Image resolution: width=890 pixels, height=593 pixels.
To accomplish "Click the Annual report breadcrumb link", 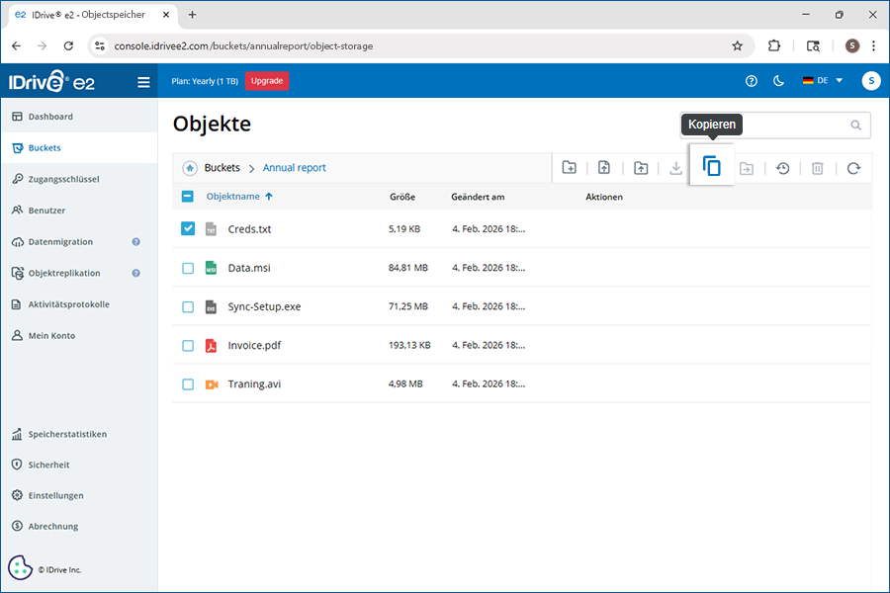I will pyautogui.click(x=294, y=168).
